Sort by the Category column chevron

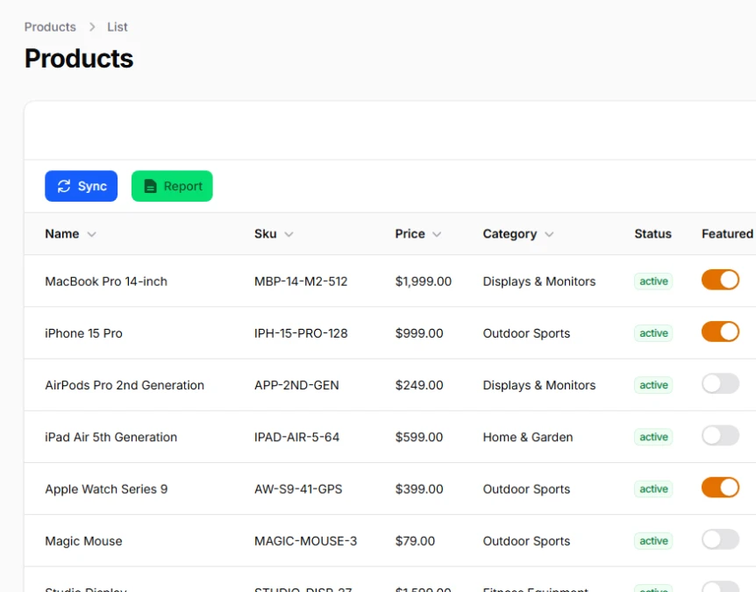(549, 234)
